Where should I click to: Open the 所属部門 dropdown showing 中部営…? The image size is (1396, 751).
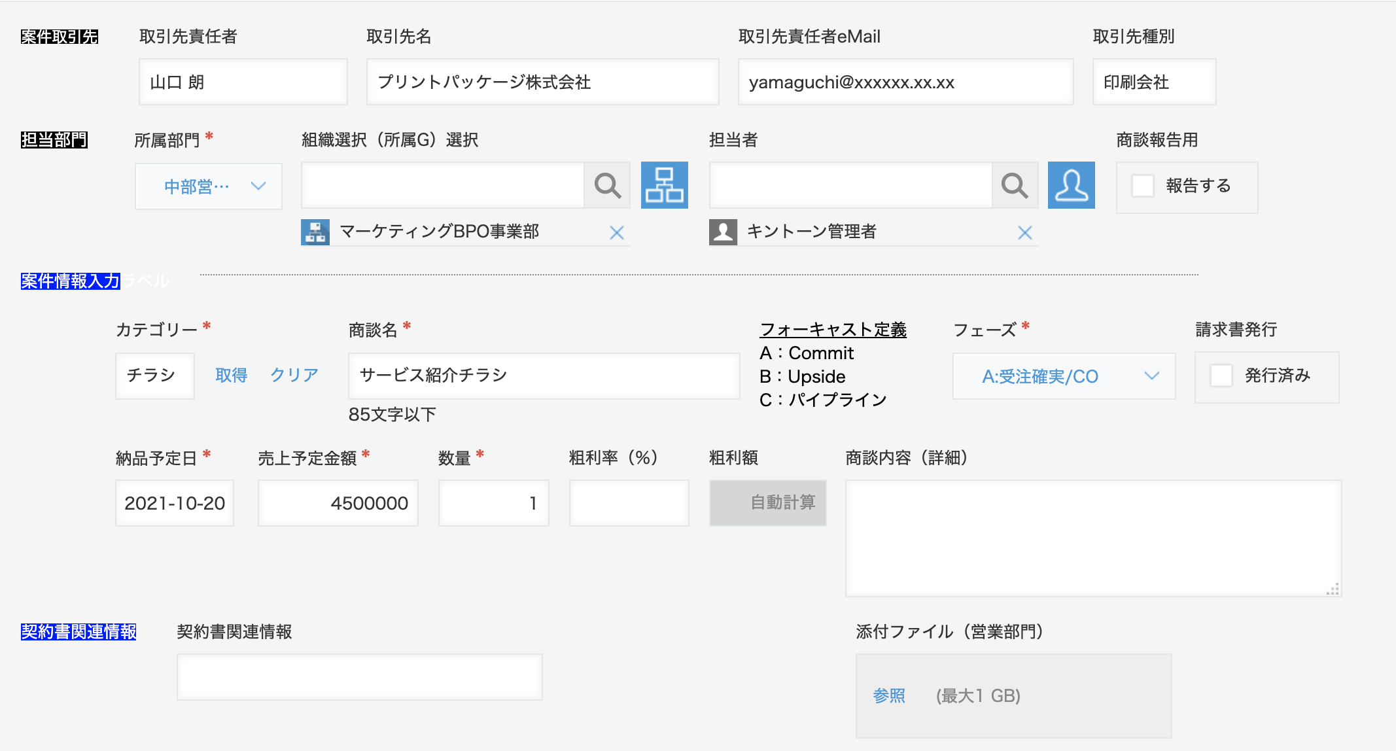(x=209, y=186)
